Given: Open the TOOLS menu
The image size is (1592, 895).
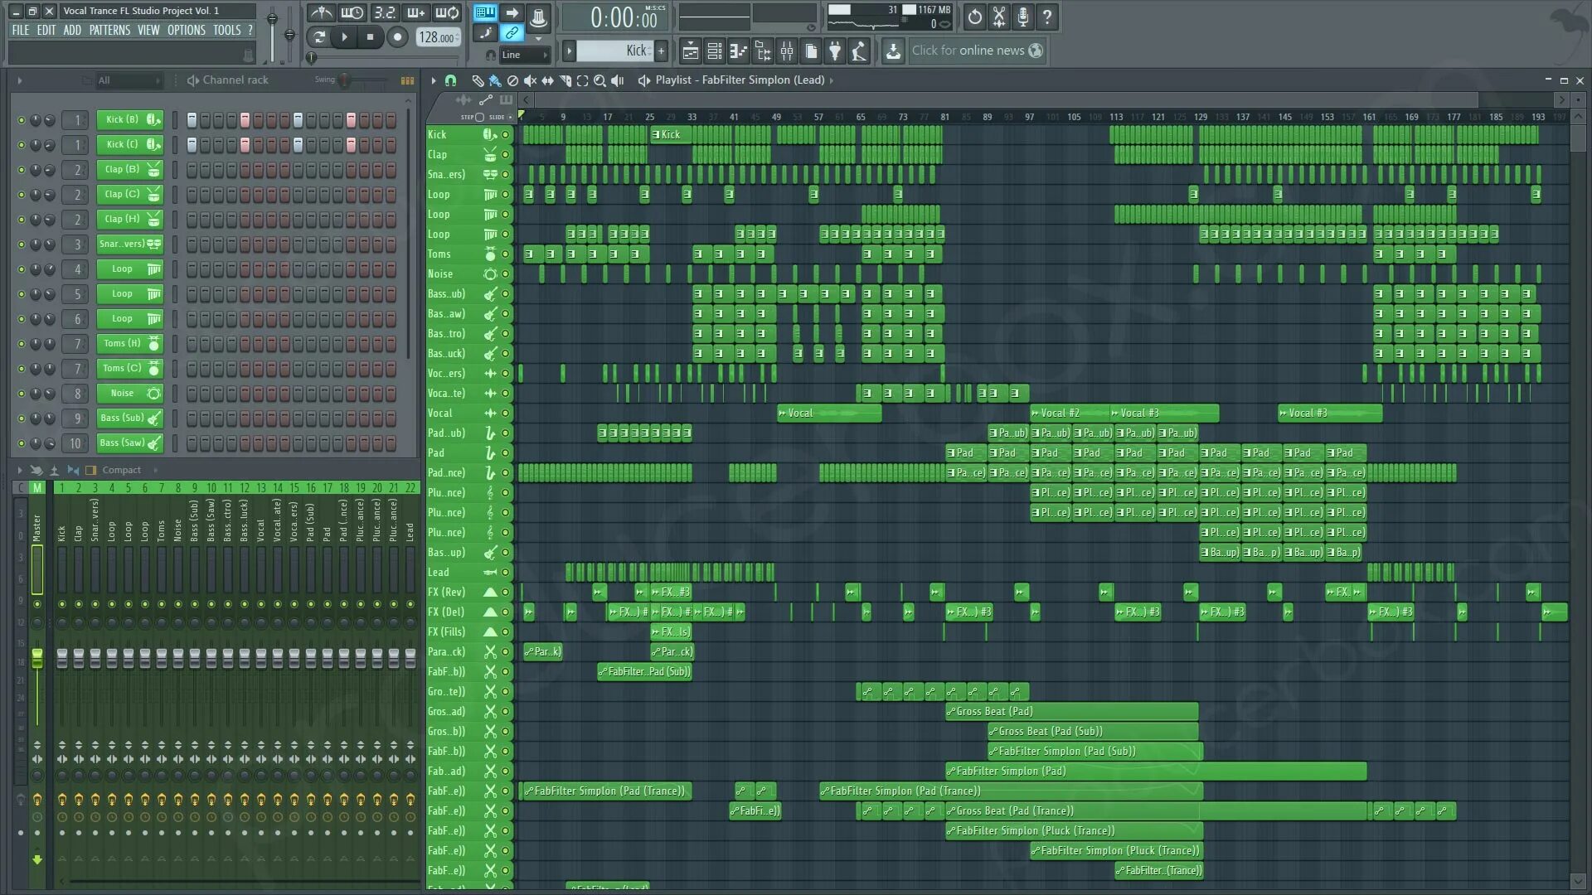Looking at the screenshot, I should coord(226,30).
